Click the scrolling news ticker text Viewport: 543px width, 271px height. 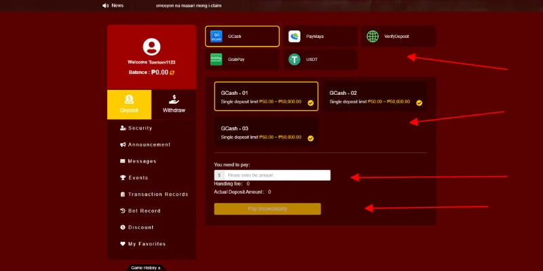[189, 5]
